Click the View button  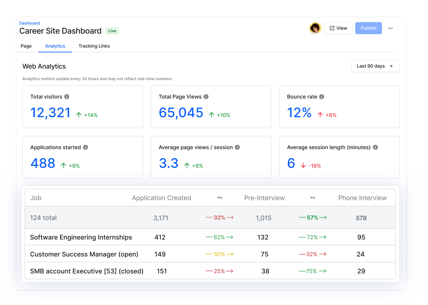[x=338, y=28]
